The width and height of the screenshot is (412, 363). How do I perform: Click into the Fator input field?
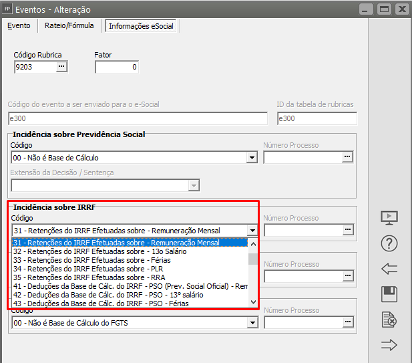pos(116,67)
